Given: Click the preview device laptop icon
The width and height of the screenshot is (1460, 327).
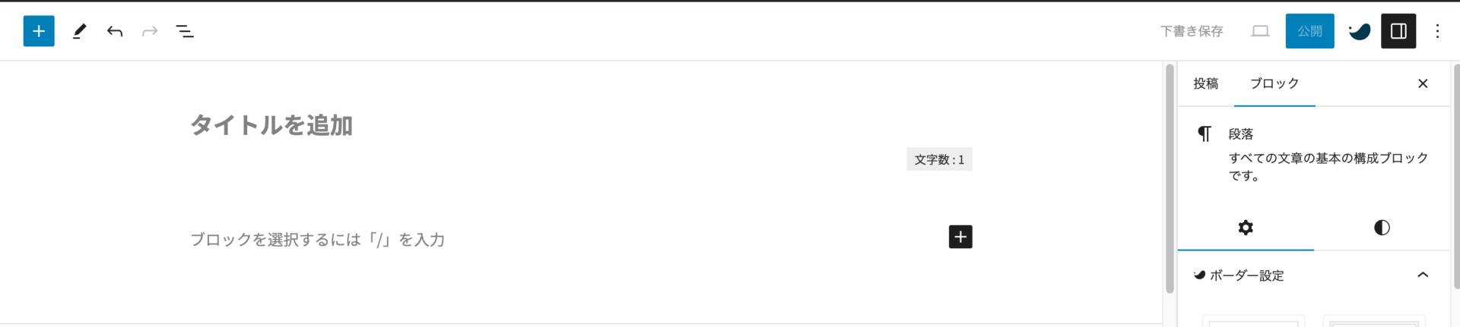Looking at the screenshot, I should (x=1260, y=31).
